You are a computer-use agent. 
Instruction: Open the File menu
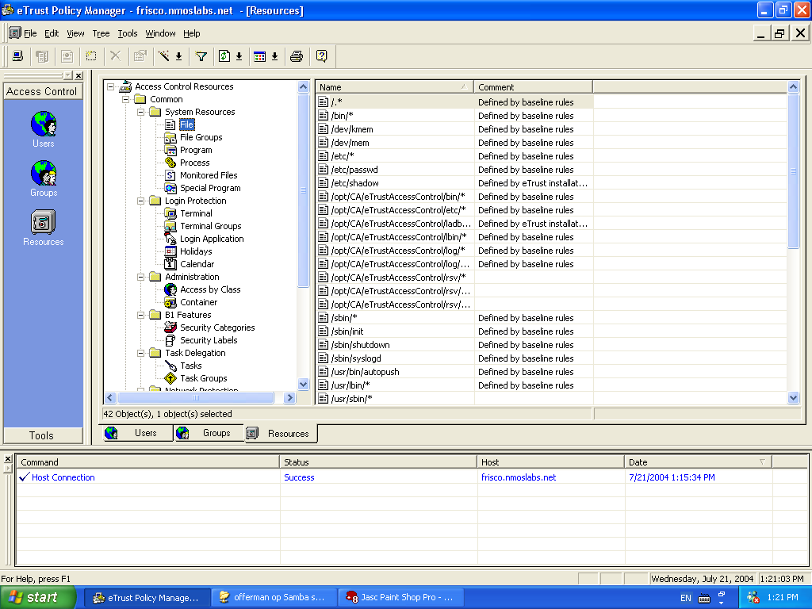click(30, 33)
